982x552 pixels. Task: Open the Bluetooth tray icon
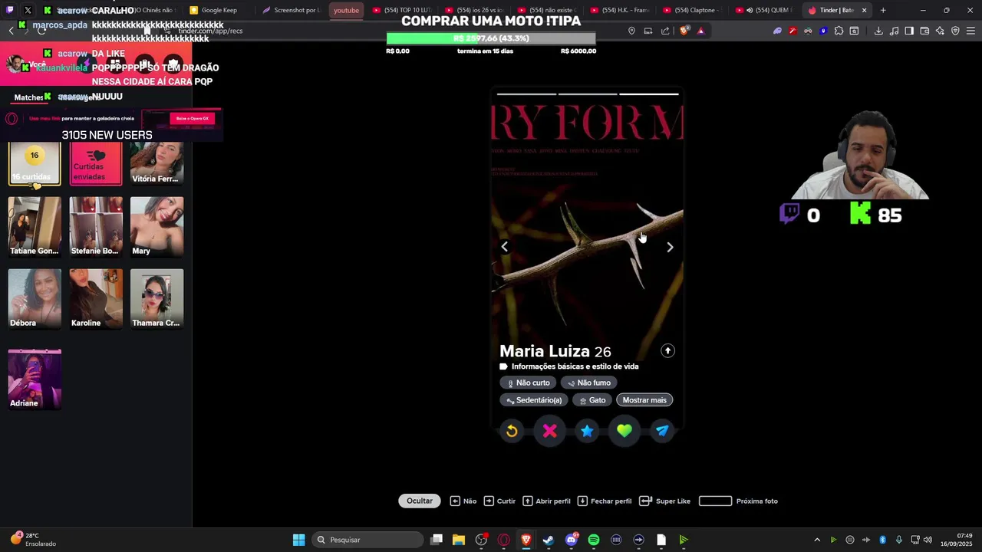(x=882, y=540)
